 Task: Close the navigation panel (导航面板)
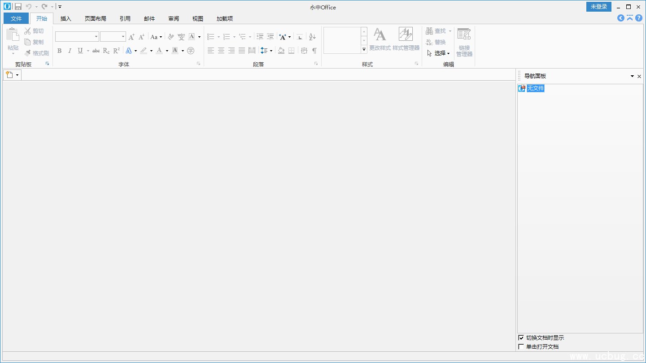pyautogui.click(x=639, y=76)
